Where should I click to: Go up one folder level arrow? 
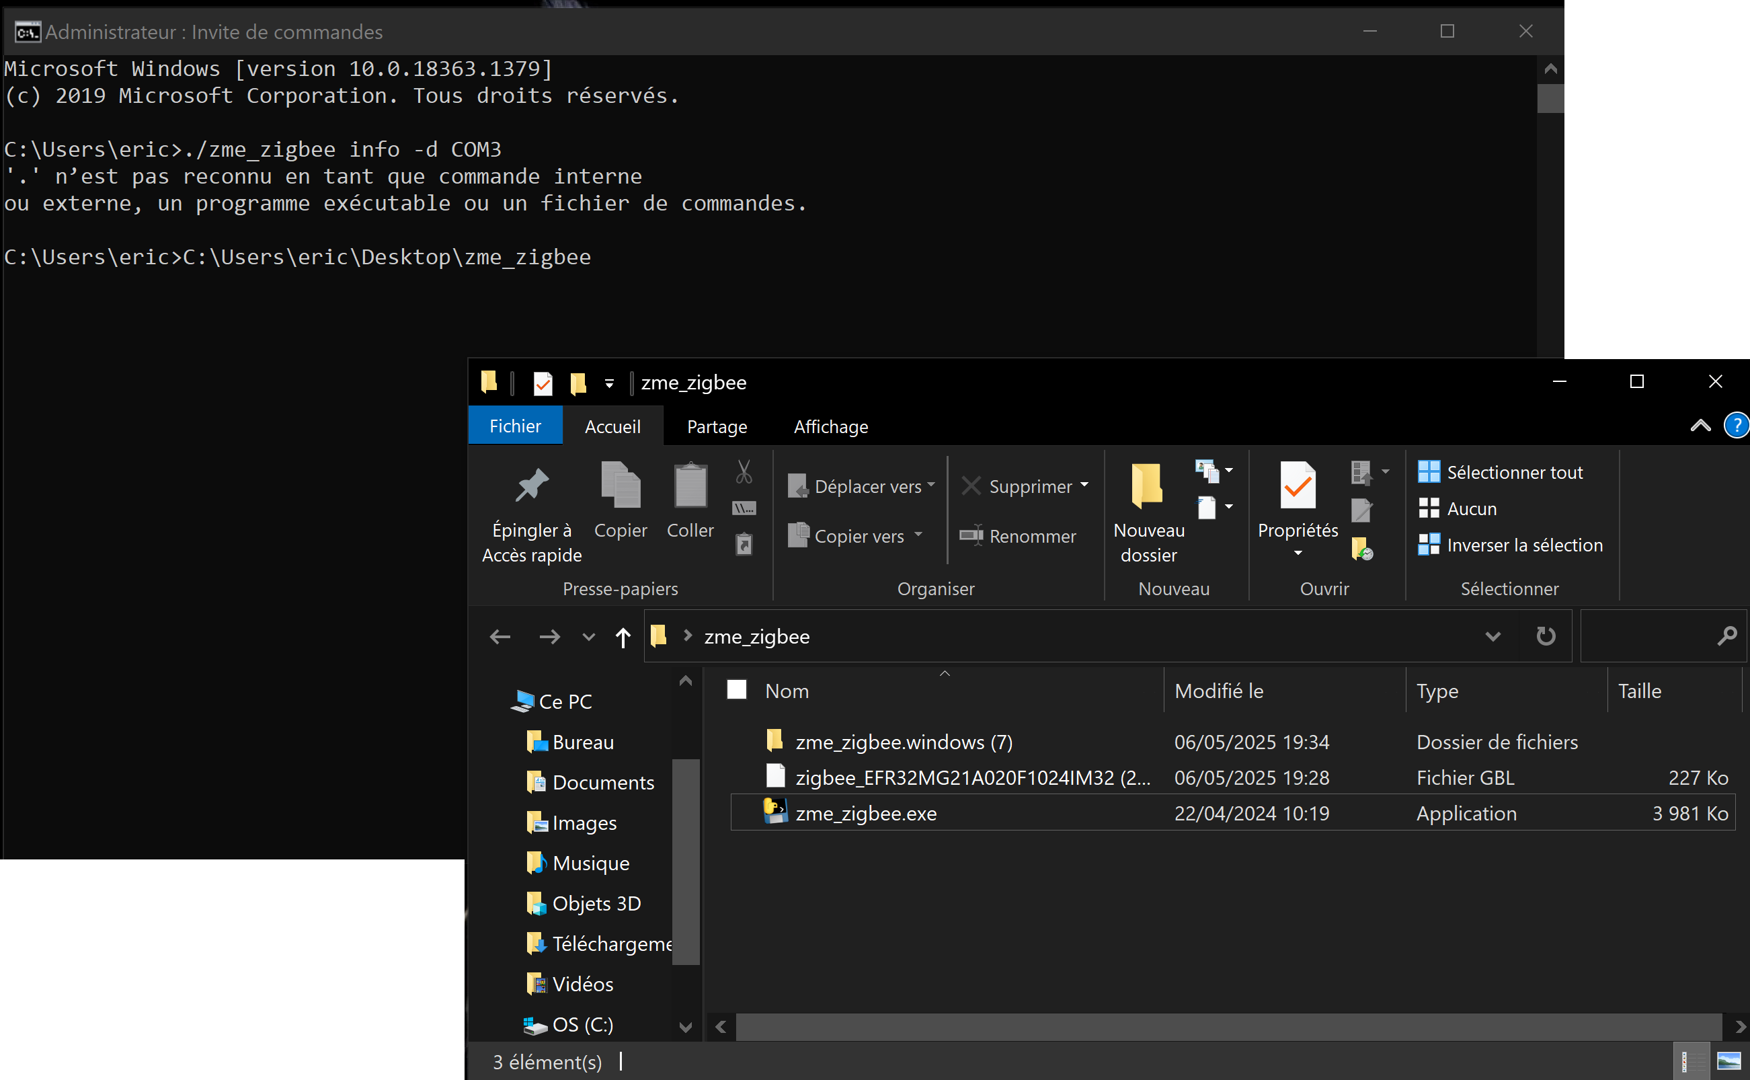623,637
